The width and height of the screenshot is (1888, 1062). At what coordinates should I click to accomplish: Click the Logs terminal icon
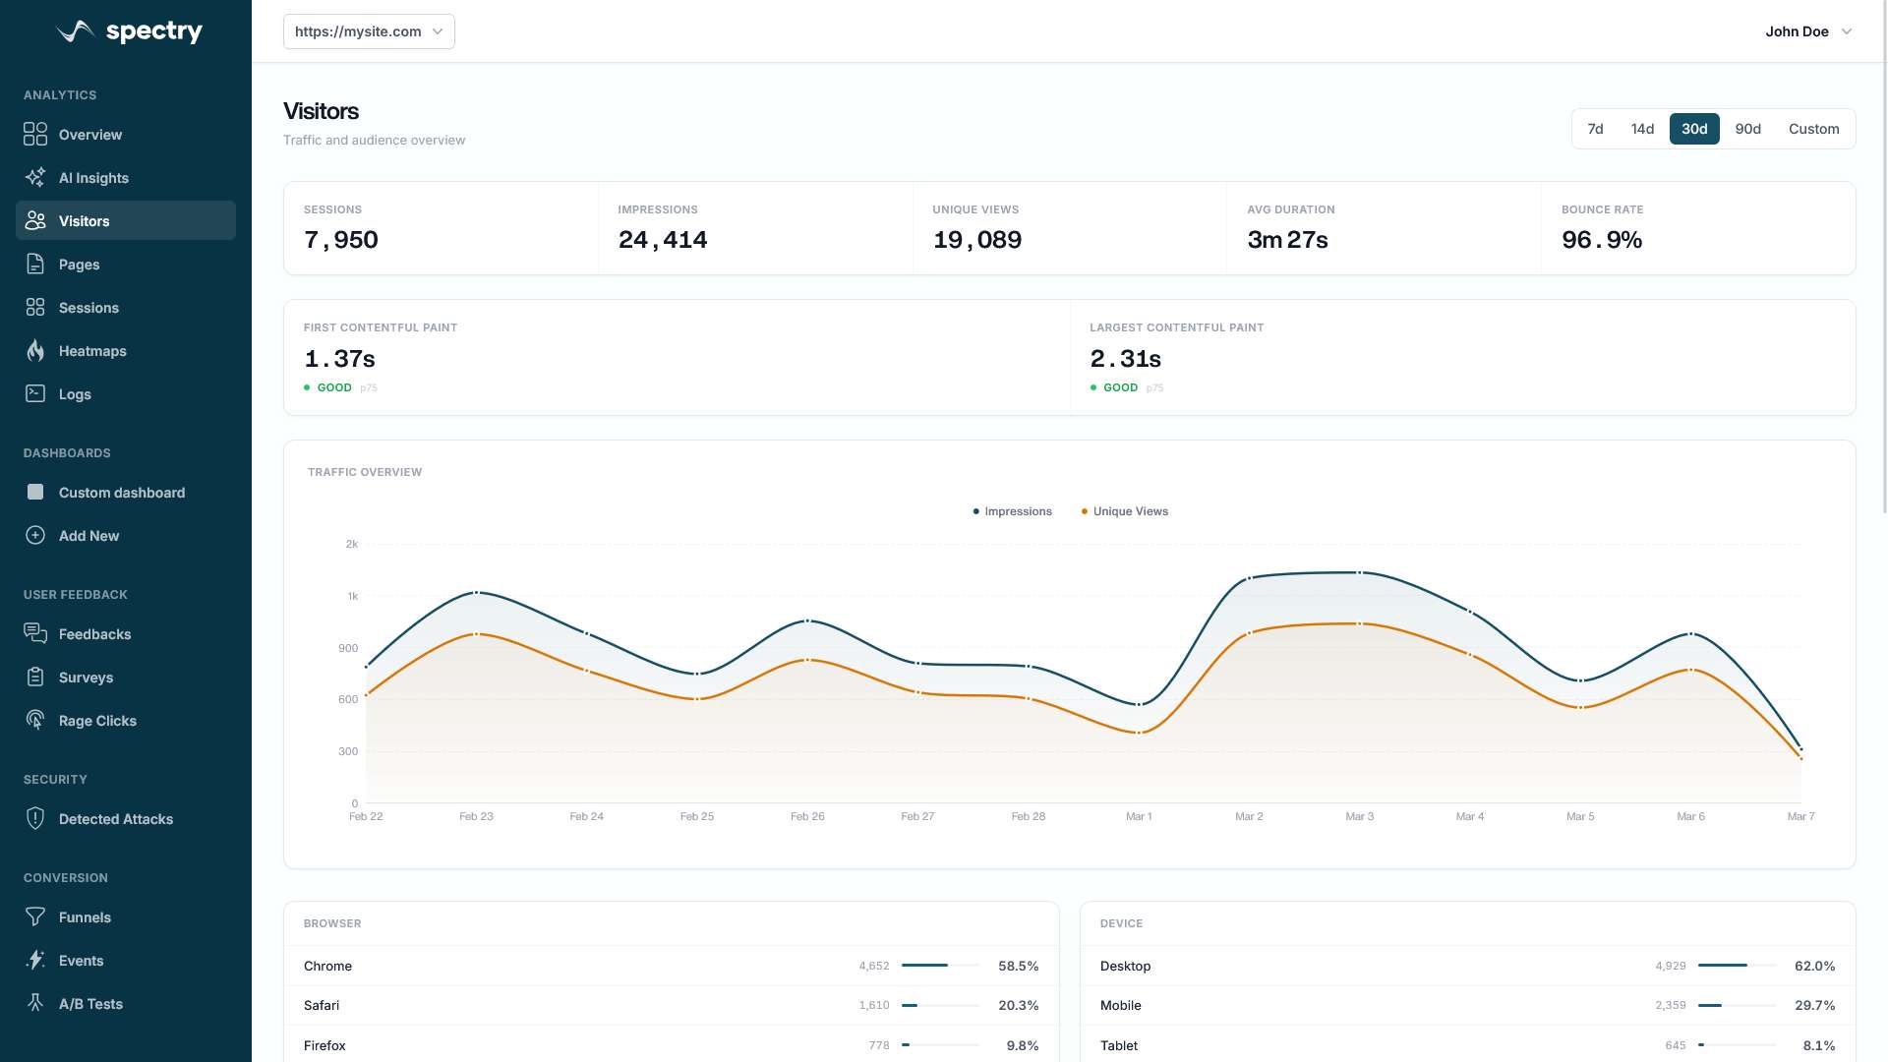point(35,394)
